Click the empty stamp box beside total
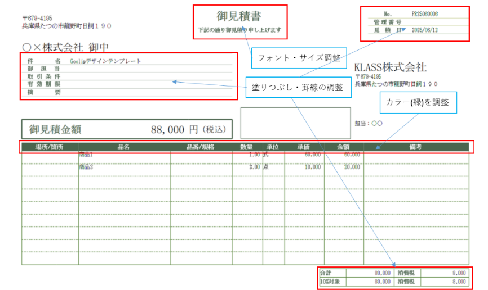 pos(295,123)
